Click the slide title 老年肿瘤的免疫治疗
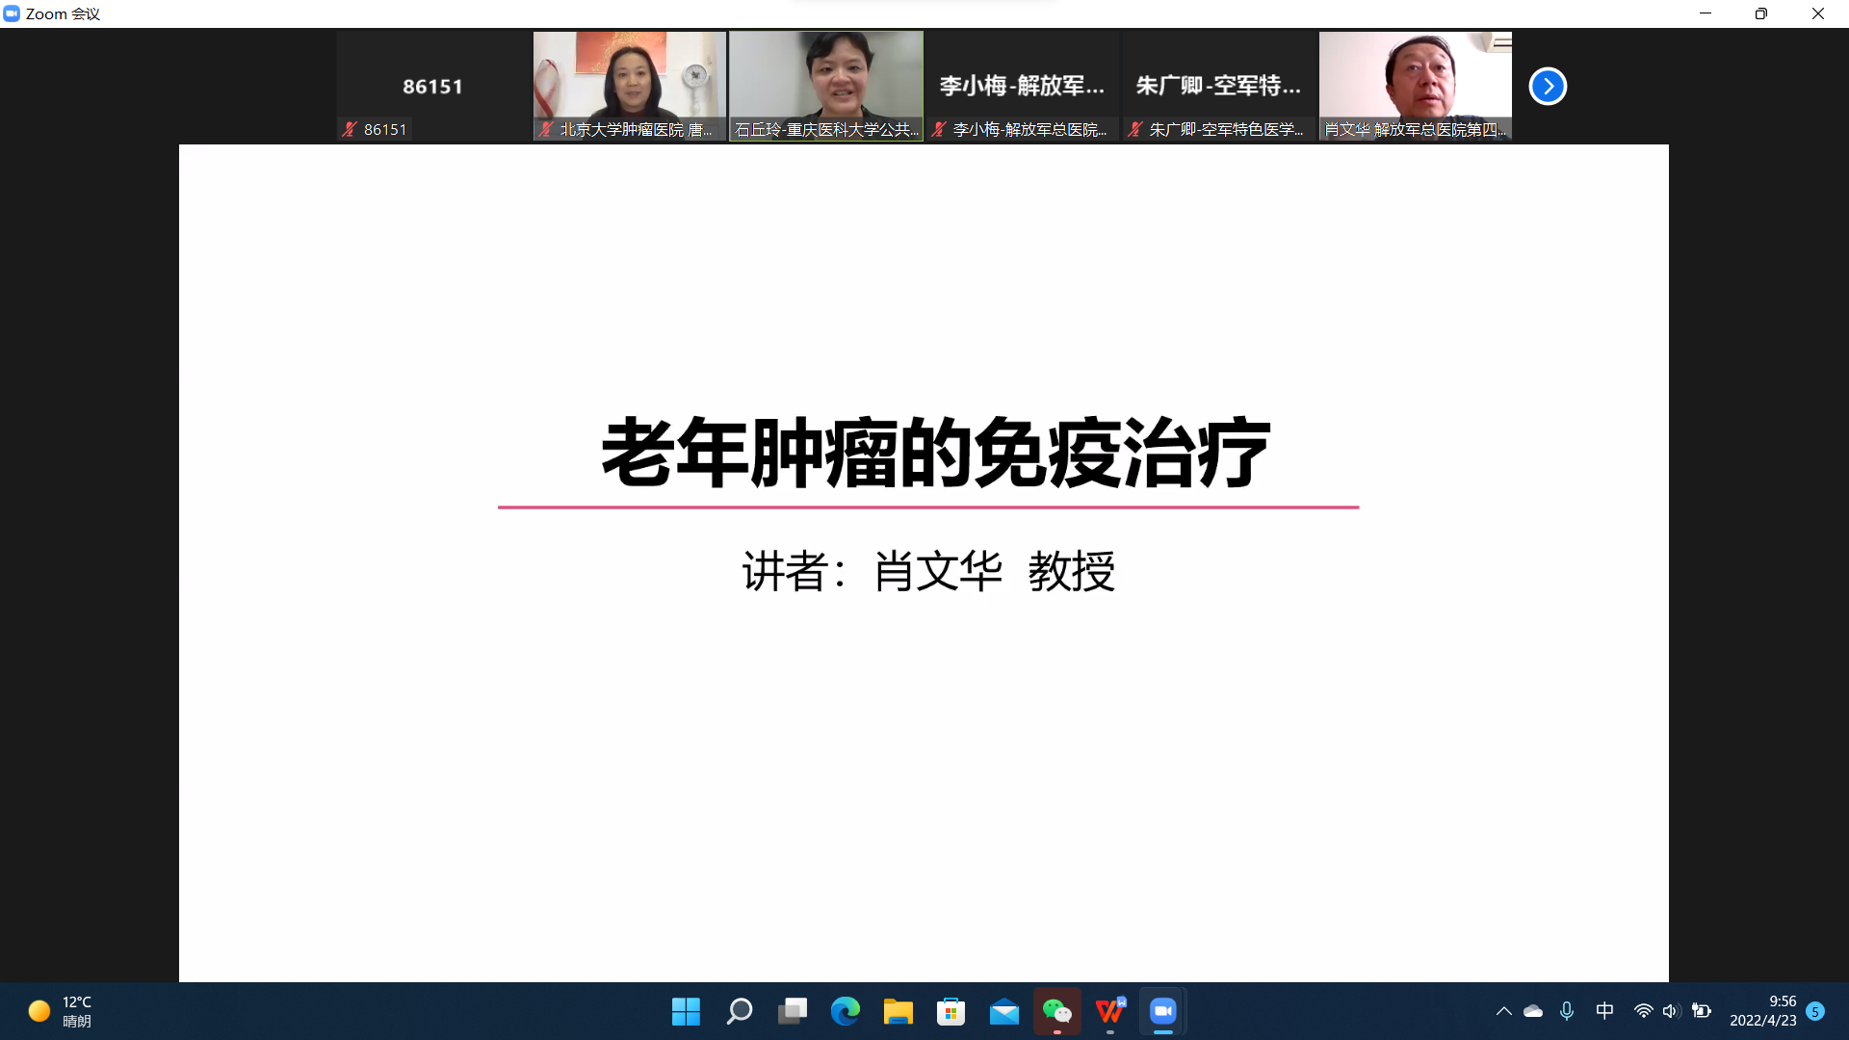Screen dimensions: 1849x1040 point(935,453)
